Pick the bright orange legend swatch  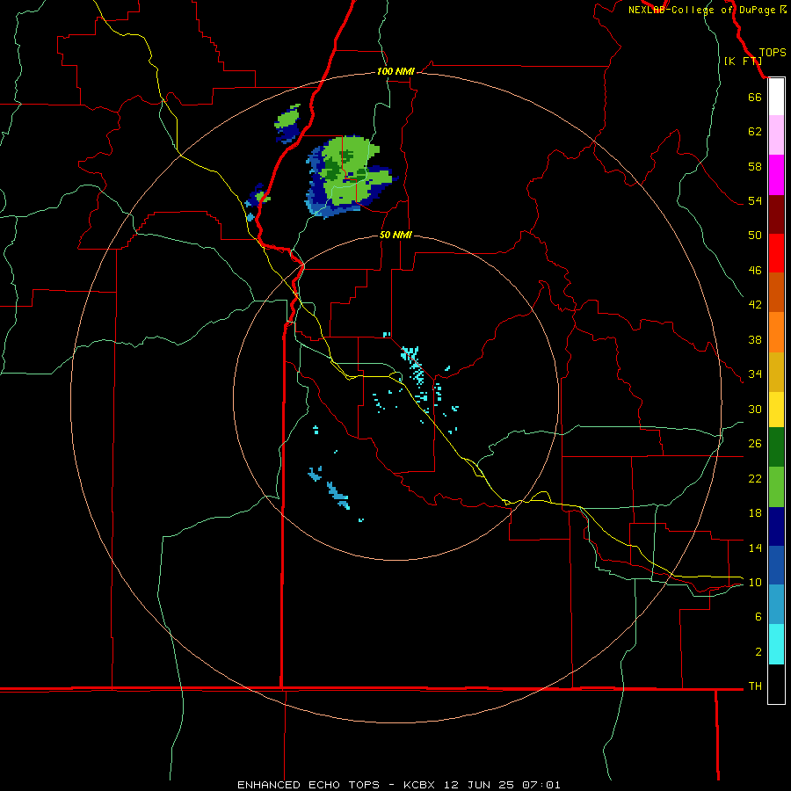pyautogui.click(x=776, y=332)
